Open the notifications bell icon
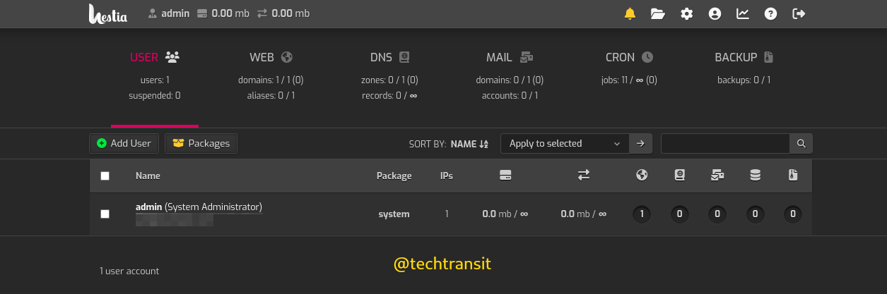 click(630, 13)
